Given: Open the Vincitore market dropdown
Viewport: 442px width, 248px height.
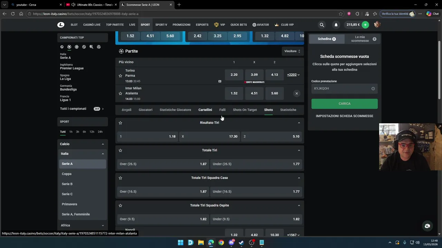Looking at the screenshot, I should pyautogui.click(x=292, y=51).
